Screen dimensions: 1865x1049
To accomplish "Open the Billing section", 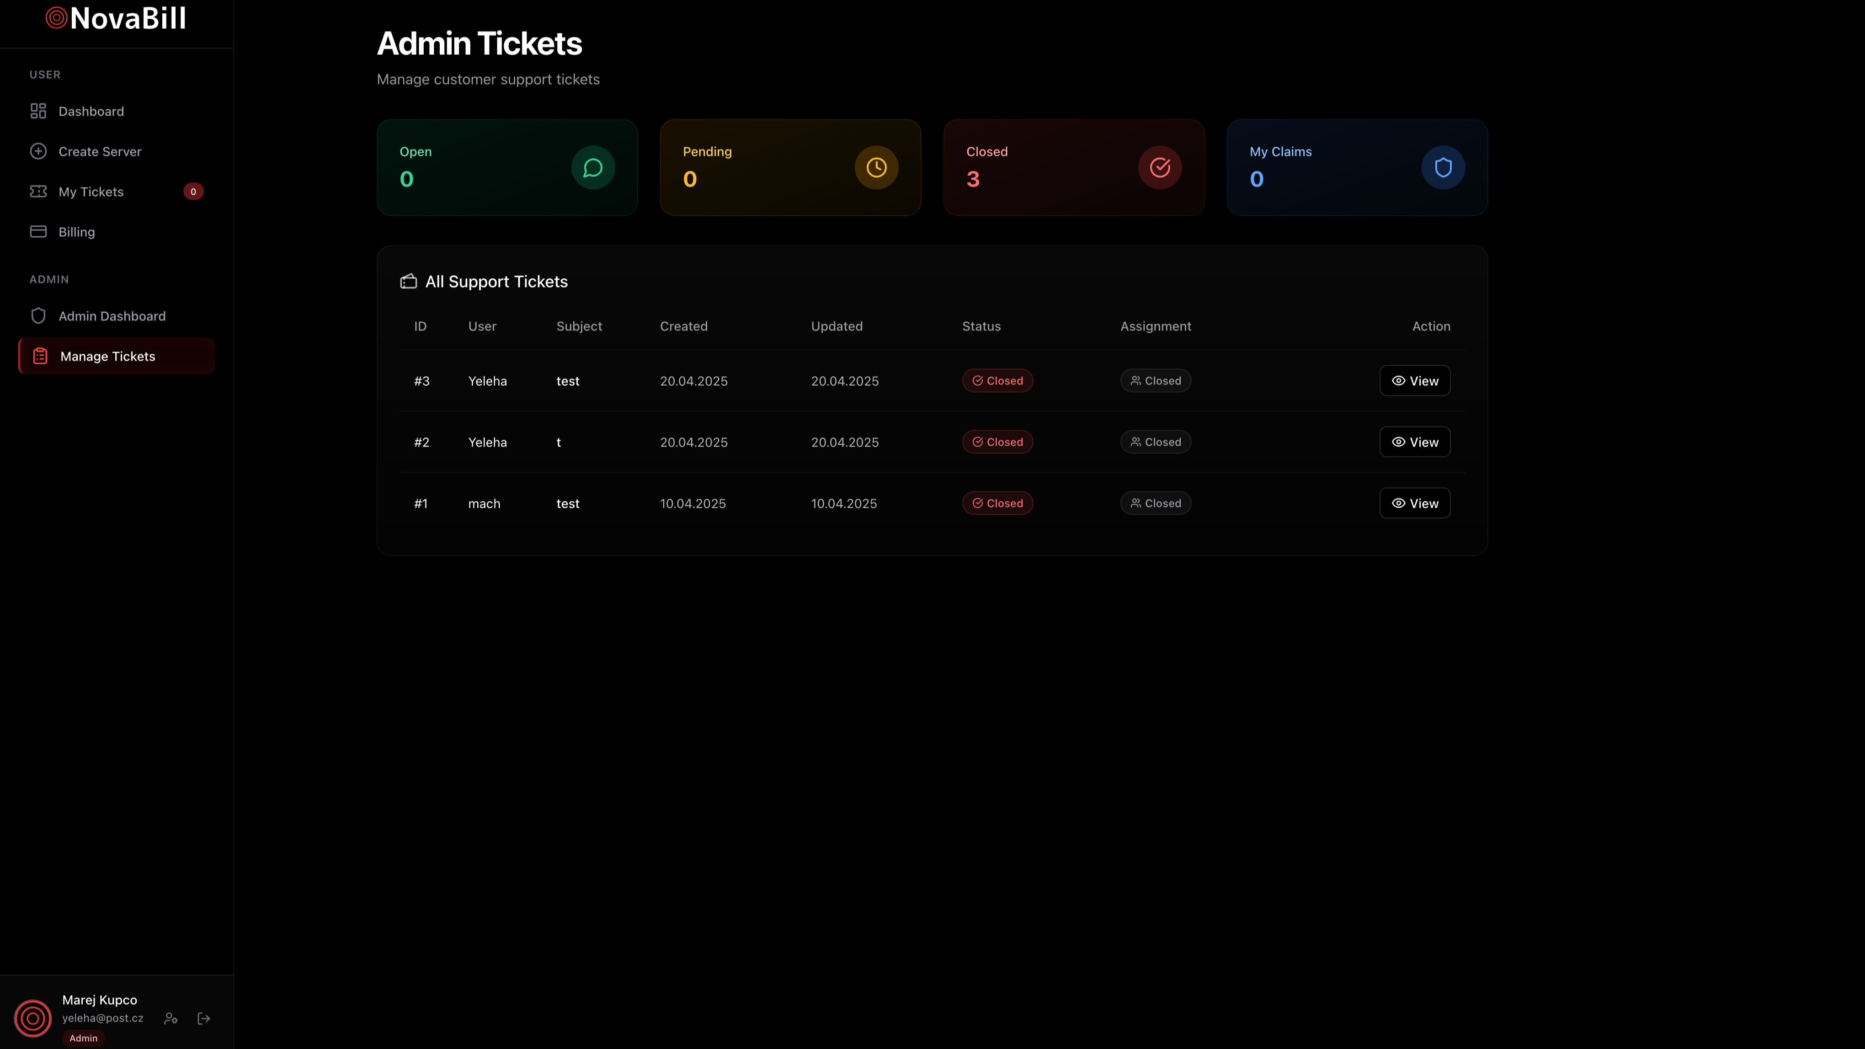I will tap(77, 232).
